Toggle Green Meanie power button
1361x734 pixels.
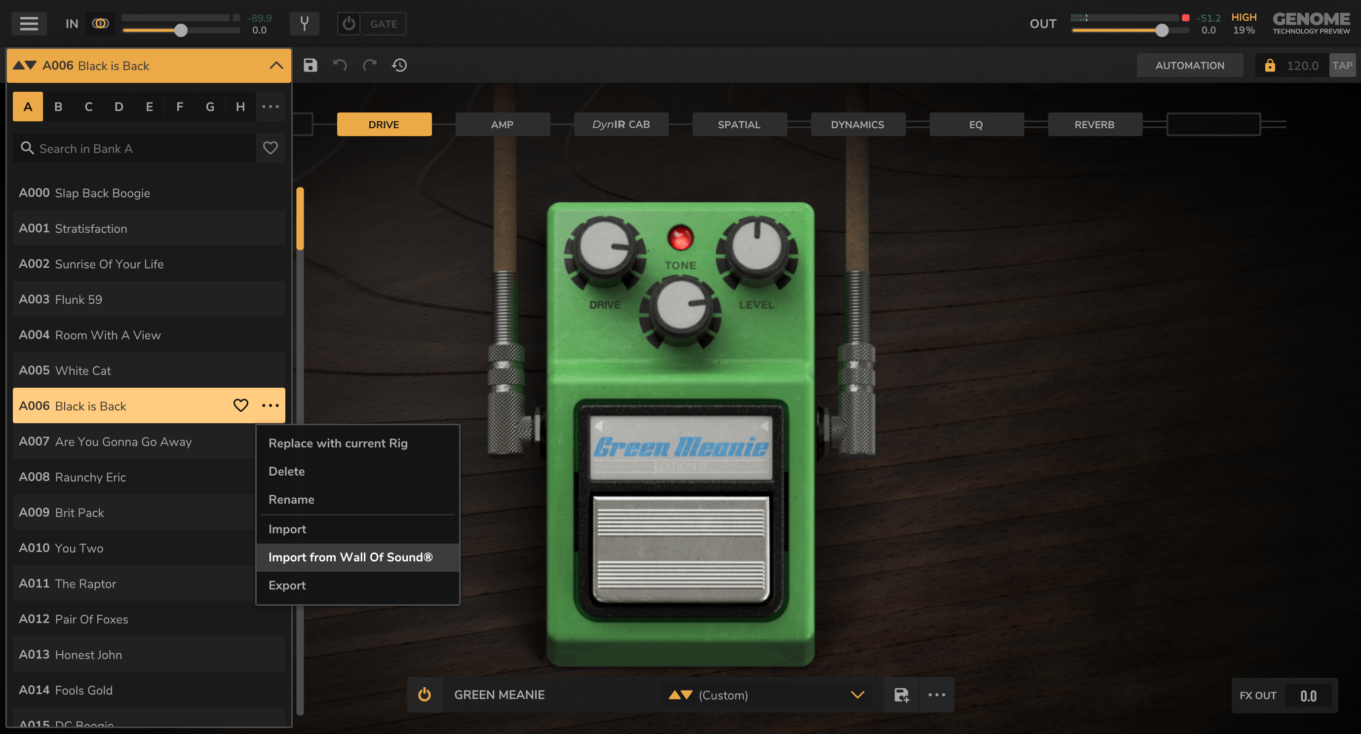[x=424, y=695]
